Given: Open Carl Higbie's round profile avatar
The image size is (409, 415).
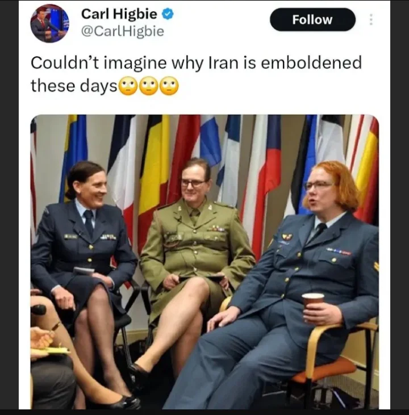Looking at the screenshot, I should pos(49,23).
